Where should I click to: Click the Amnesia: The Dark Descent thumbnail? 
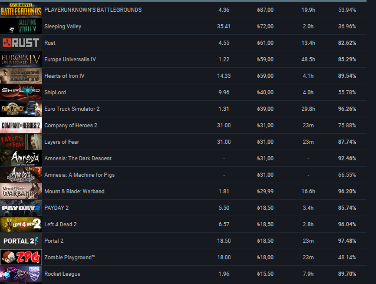21,158
